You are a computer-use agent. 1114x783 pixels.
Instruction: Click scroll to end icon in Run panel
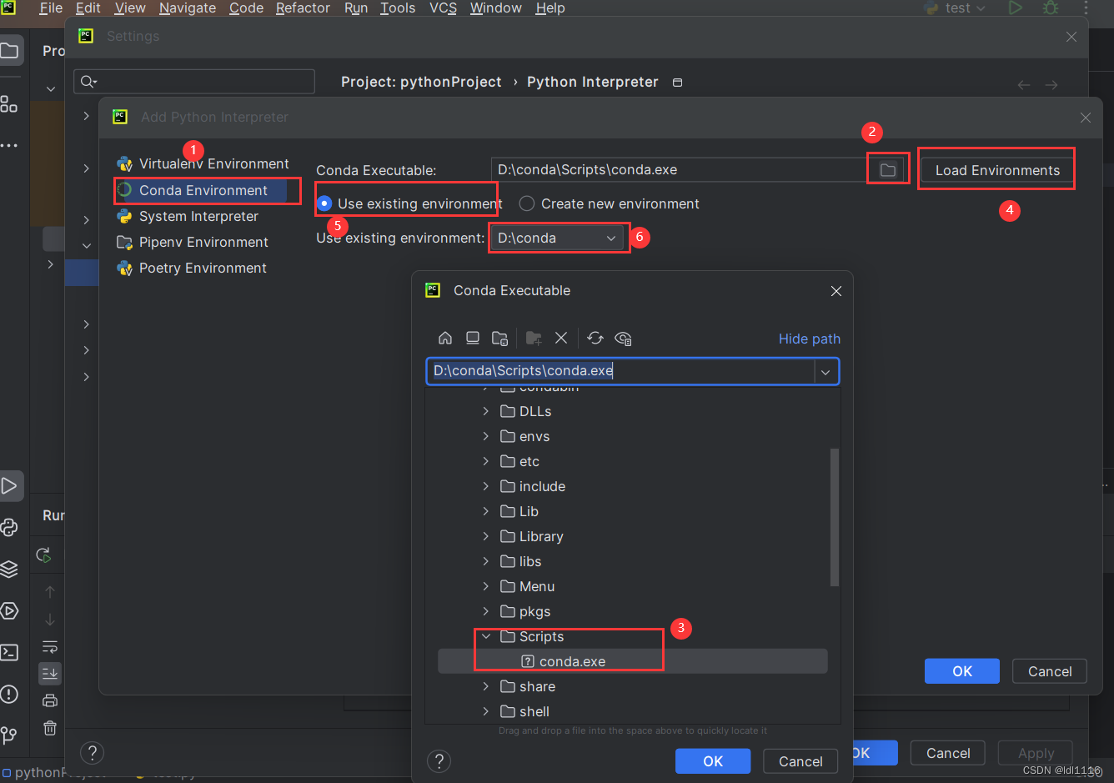pos(50,673)
